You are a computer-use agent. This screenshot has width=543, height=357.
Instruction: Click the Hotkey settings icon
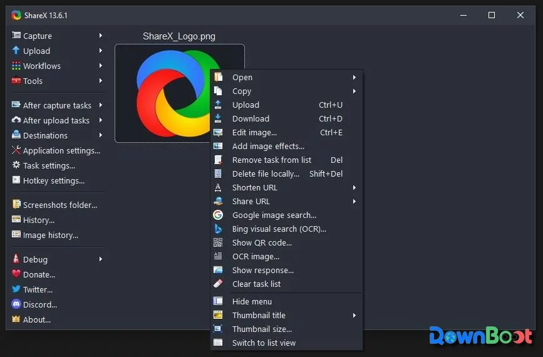pyautogui.click(x=16, y=180)
